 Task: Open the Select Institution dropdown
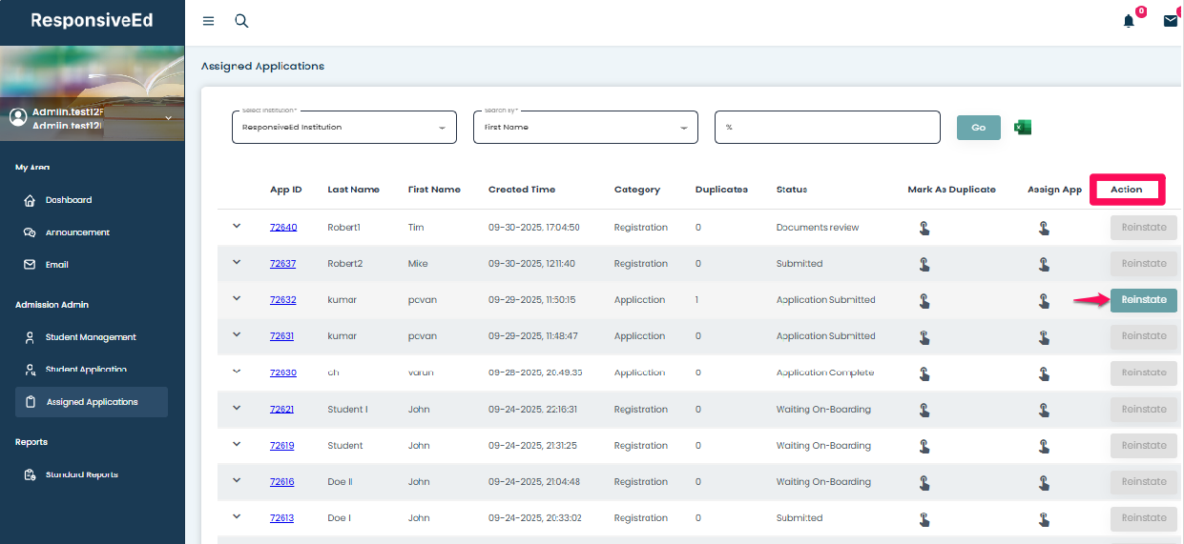343,128
